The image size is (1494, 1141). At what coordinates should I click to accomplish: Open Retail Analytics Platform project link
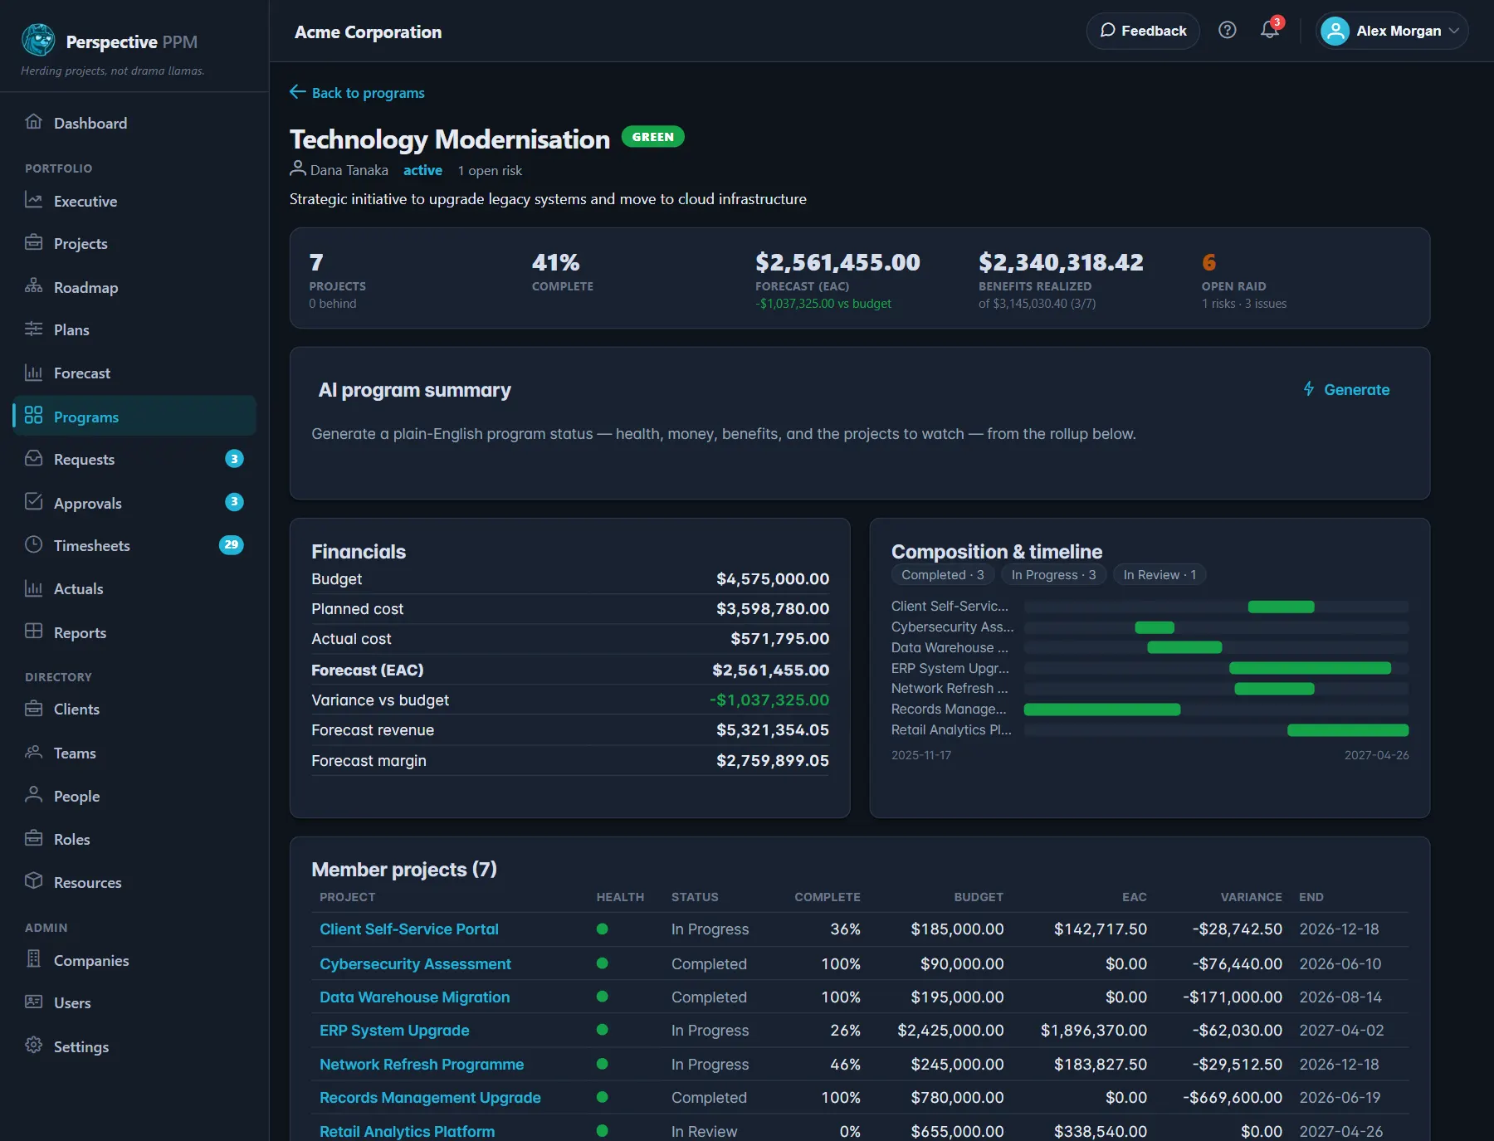pos(407,1131)
